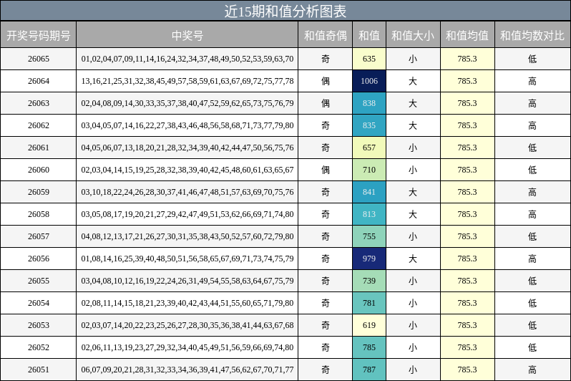Click 偶 parity cell in row 26064

(325, 81)
